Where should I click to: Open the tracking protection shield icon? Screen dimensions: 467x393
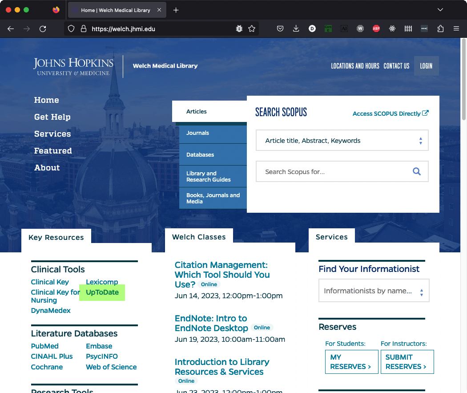[x=71, y=29]
